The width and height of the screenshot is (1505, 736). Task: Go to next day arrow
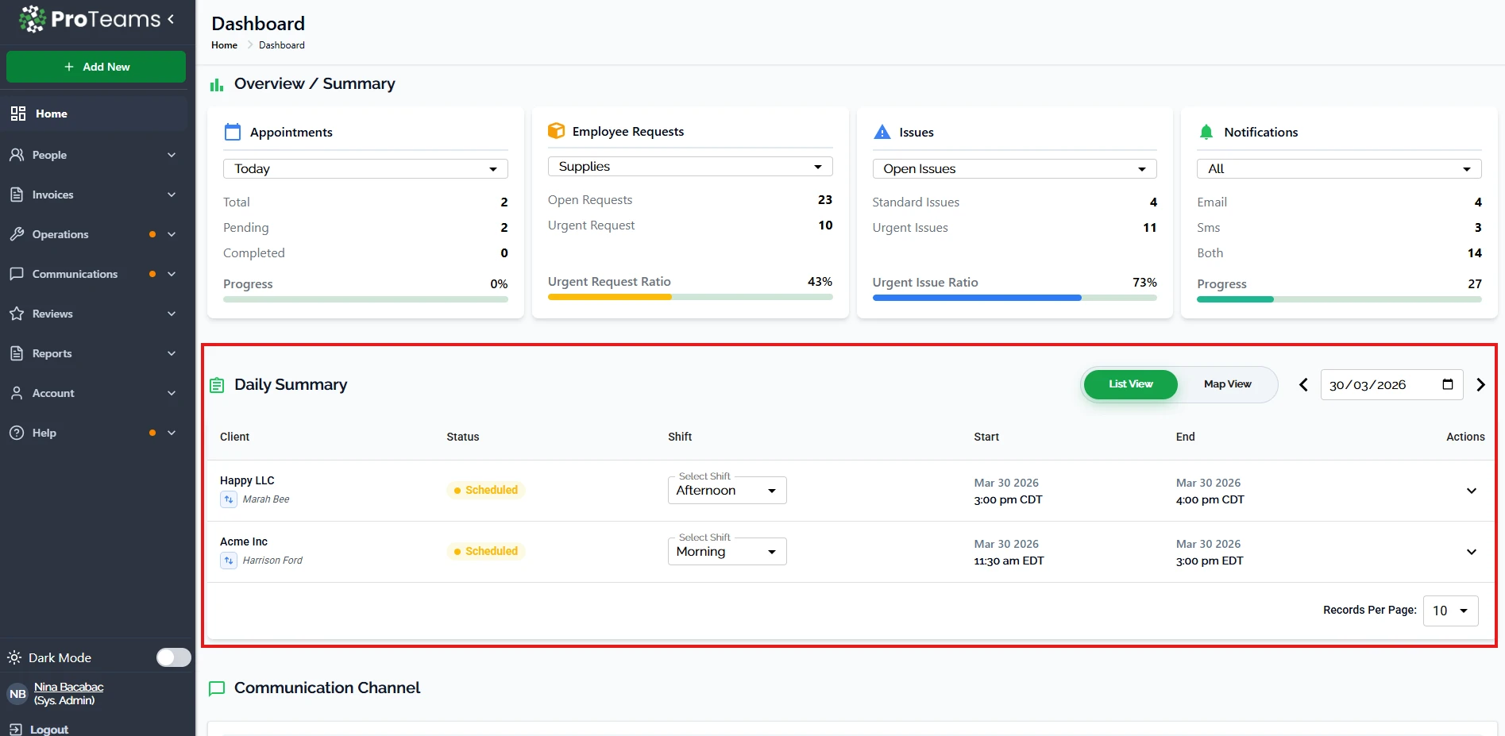tap(1480, 385)
